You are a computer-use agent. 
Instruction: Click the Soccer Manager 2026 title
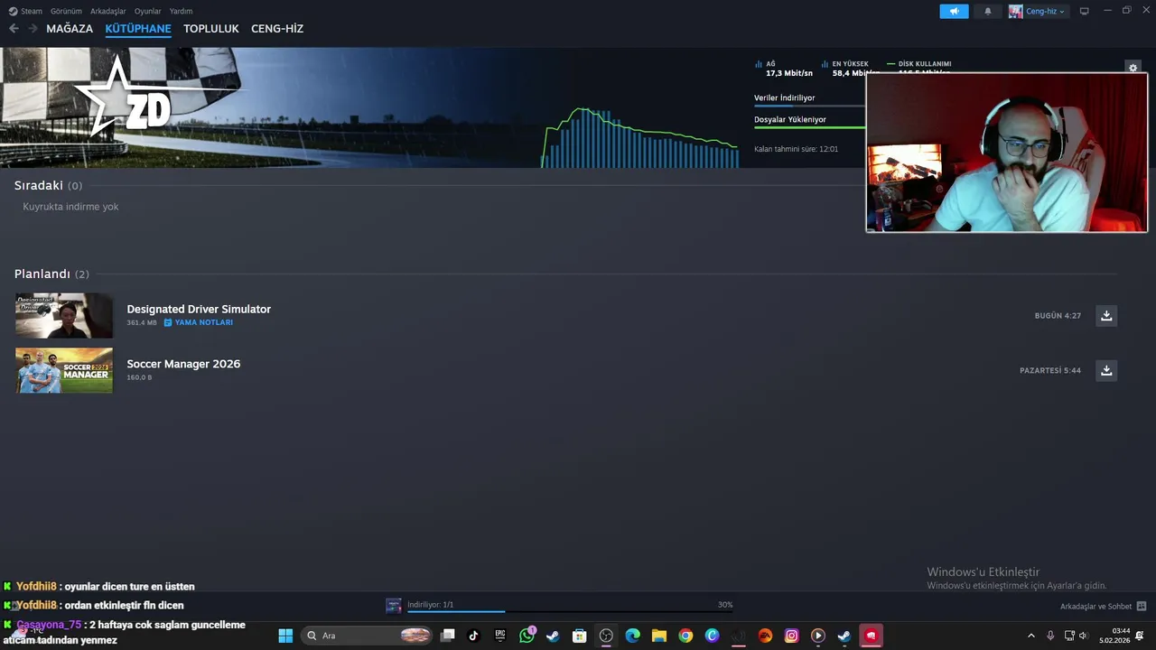tap(183, 364)
